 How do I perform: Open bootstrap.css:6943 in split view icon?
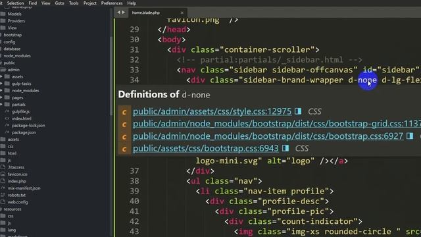285,148
